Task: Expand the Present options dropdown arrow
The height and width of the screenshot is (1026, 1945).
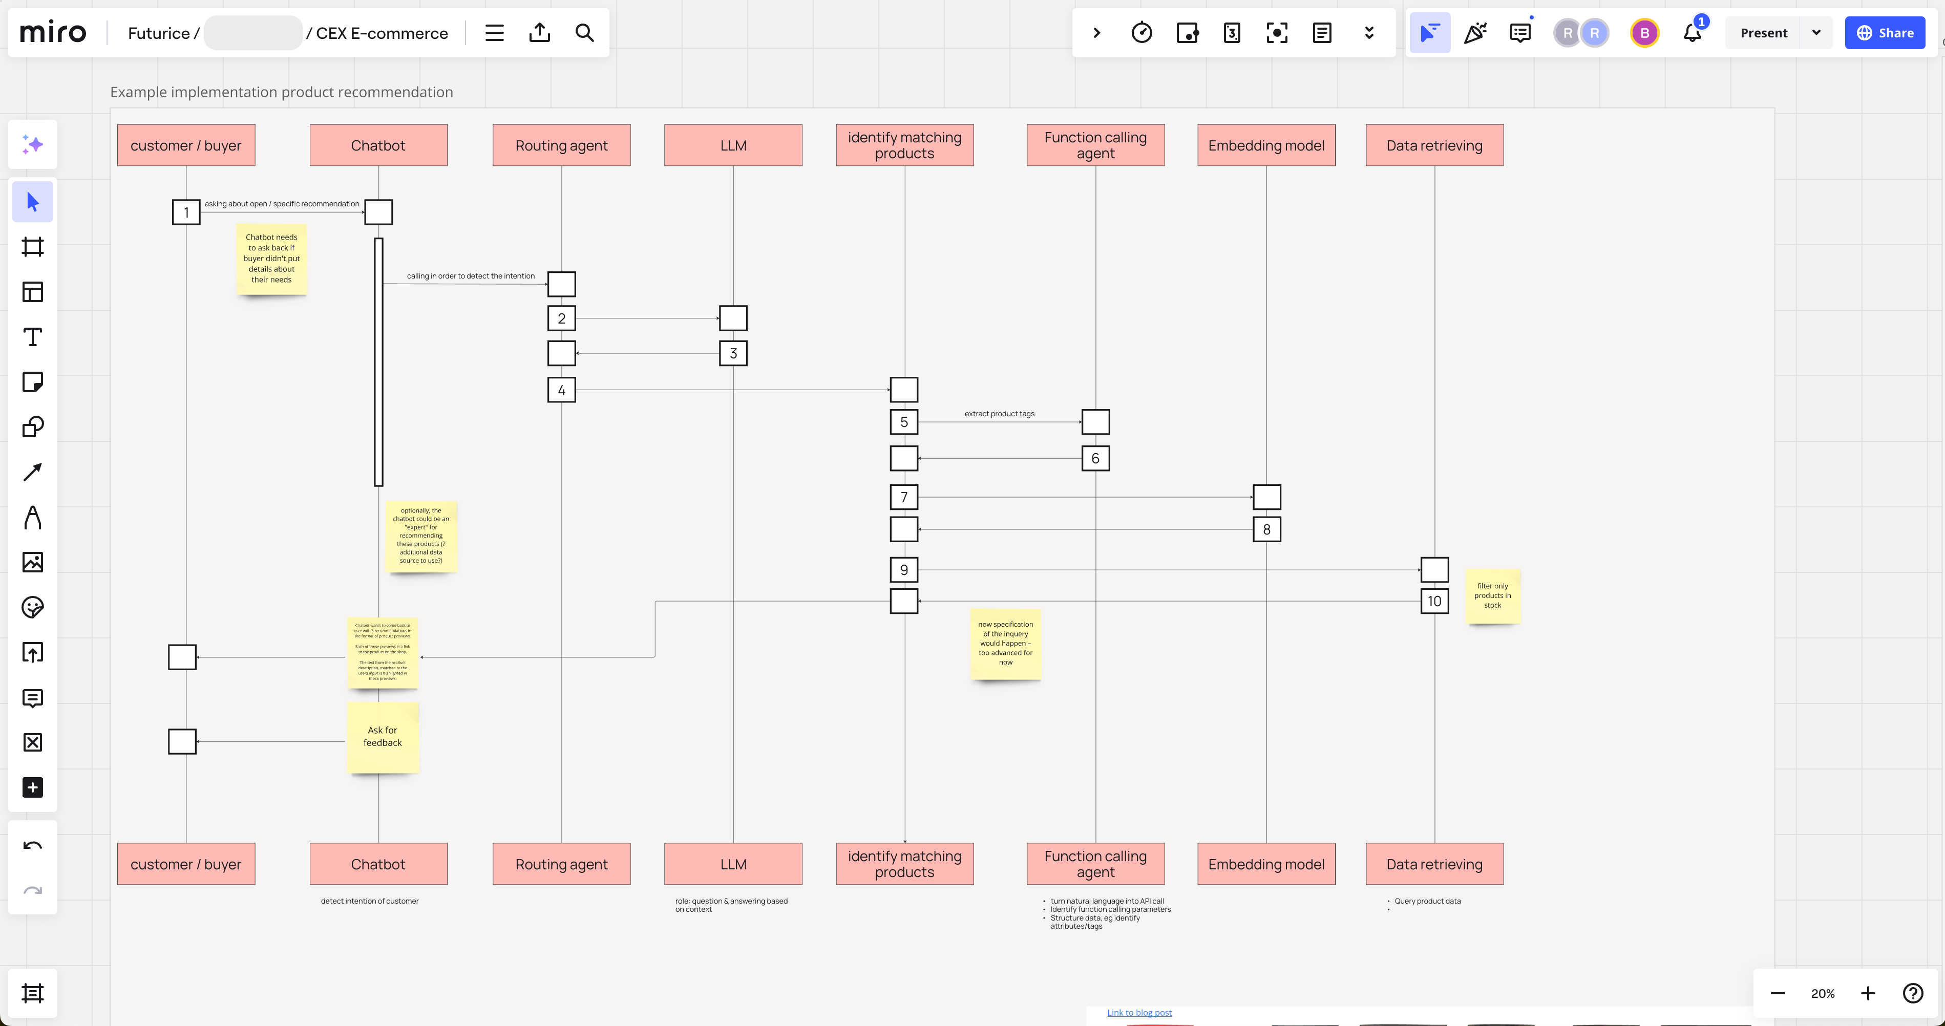Action: 1816,32
